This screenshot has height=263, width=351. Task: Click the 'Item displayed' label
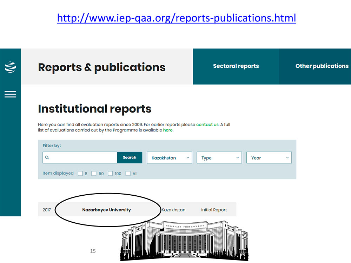pyautogui.click(x=58, y=173)
